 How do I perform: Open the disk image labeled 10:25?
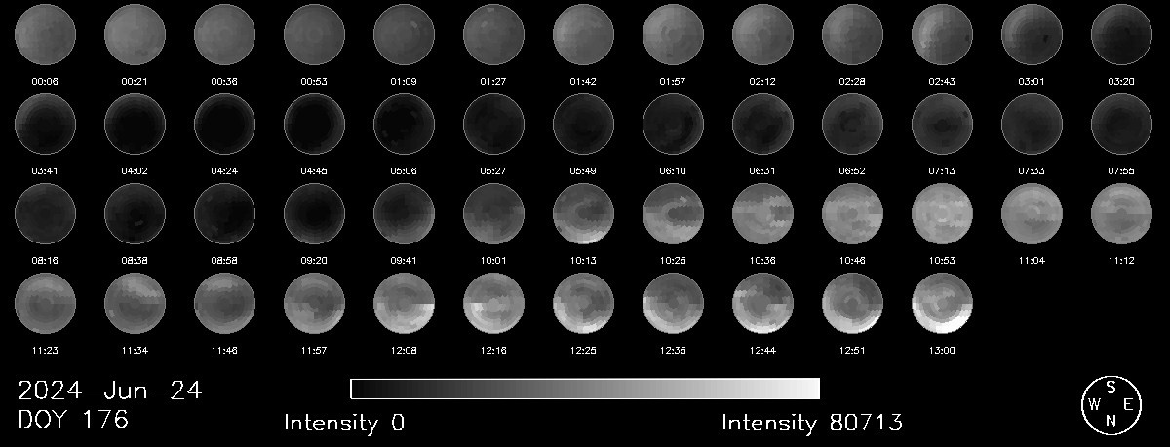pyautogui.click(x=673, y=214)
